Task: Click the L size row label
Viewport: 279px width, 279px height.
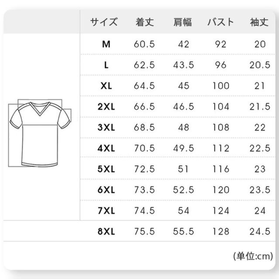Action: pyautogui.click(x=106, y=65)
